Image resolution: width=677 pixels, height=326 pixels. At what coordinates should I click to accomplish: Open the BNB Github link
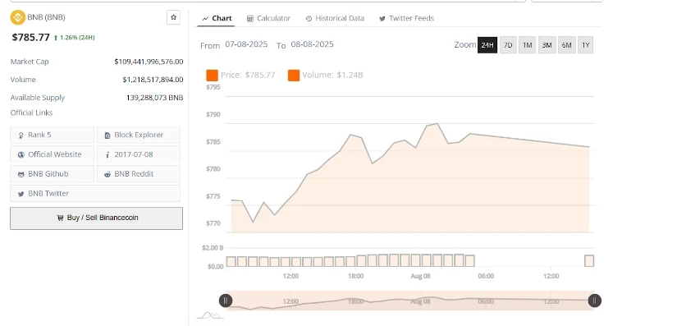pyautogui.click(x=52, y=173)
